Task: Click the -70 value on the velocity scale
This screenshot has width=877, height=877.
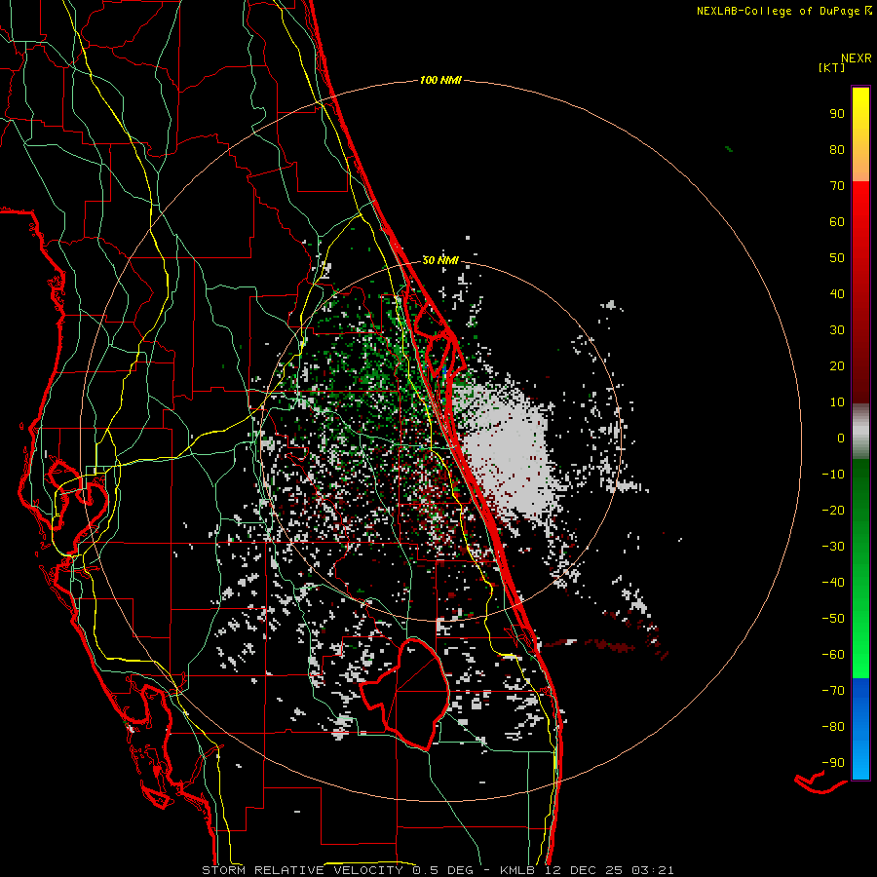Action: pyautogui.click(x=833, y=691)
